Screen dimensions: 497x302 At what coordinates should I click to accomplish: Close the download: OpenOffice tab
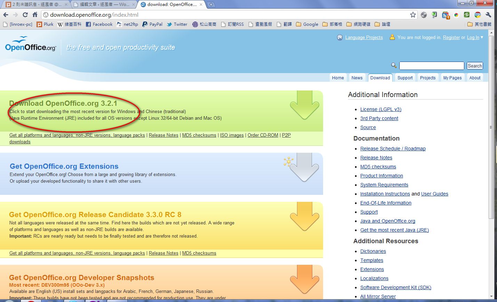pos(201,5)
